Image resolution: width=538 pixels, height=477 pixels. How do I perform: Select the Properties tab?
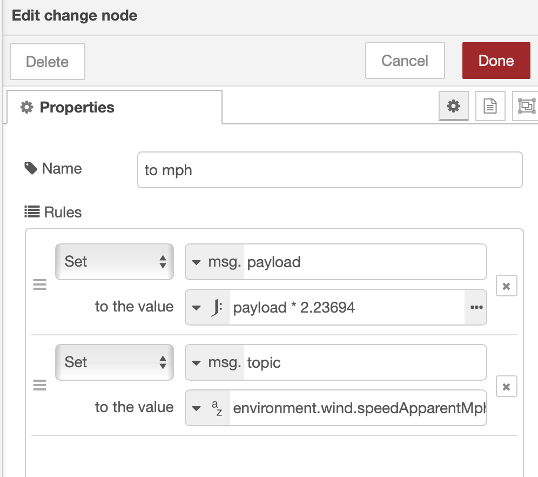click(x=115, y=108)
